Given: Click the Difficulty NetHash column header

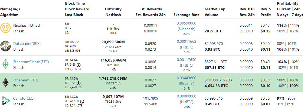Looking at the screenshot, I should (113, 12).
